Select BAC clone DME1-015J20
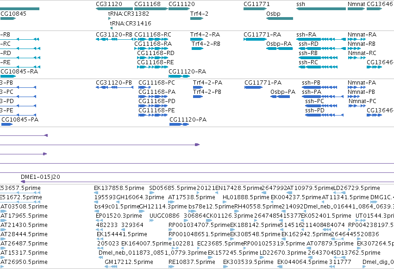This screenshot has width=394, height=269. [40, 177]
